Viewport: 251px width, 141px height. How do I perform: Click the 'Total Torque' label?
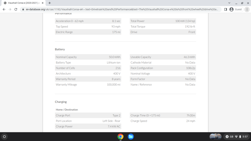138,27
